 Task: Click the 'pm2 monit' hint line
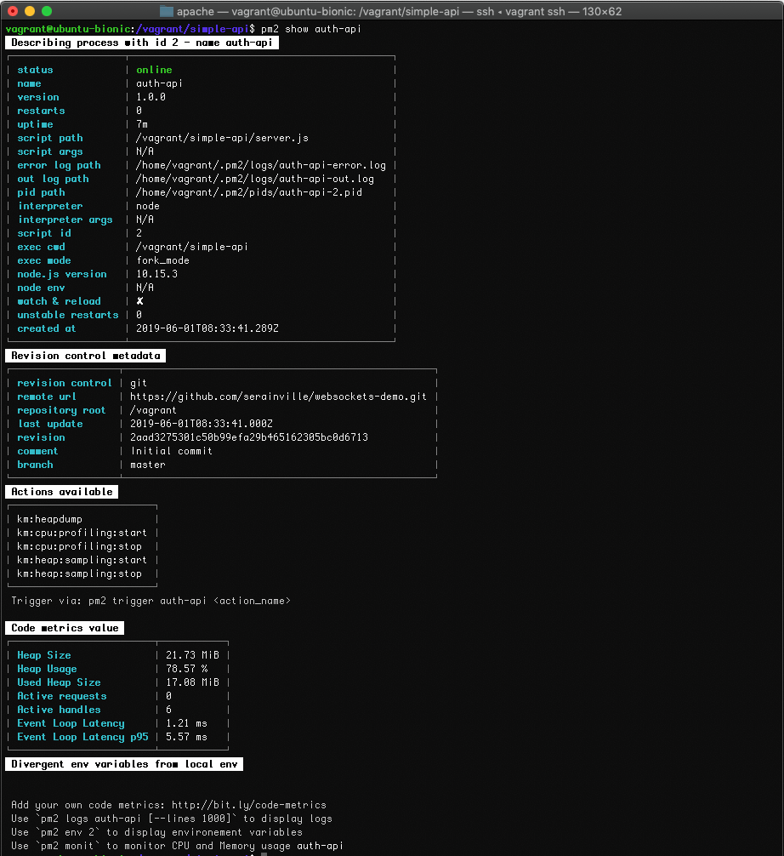pyautogui.click(x=178, y=846)
